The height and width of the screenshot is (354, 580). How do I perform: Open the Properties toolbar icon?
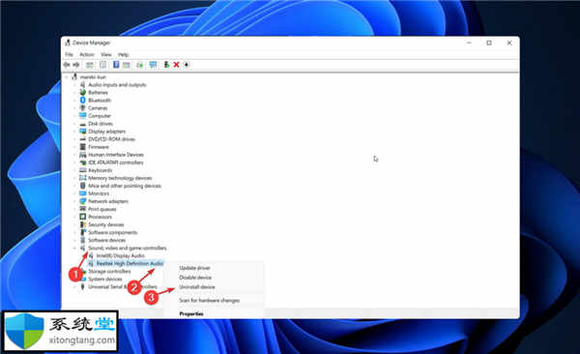[x=102, y=65]
